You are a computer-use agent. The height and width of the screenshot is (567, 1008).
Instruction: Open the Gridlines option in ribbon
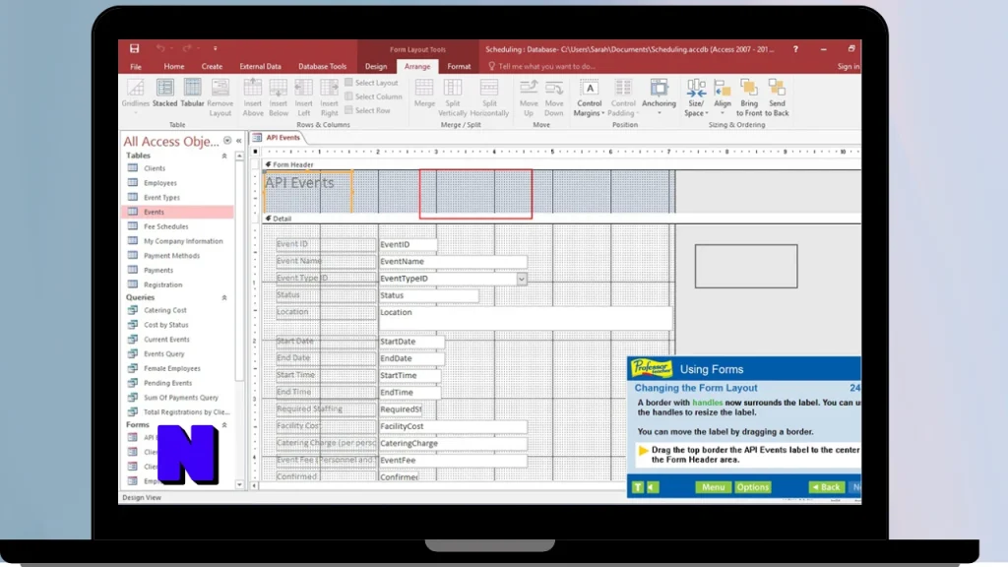(136, 97)
